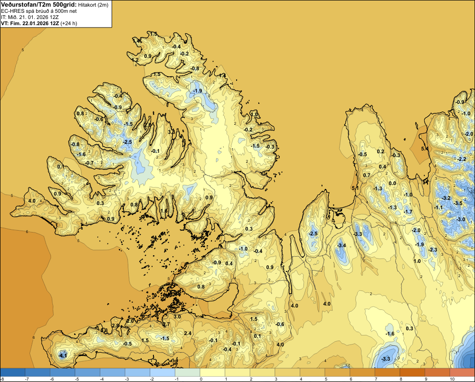The height and width of the screenshot is (382, 475).
Task: Pick legend swatch between -5 and -4
Action: [x=87, y=372]
